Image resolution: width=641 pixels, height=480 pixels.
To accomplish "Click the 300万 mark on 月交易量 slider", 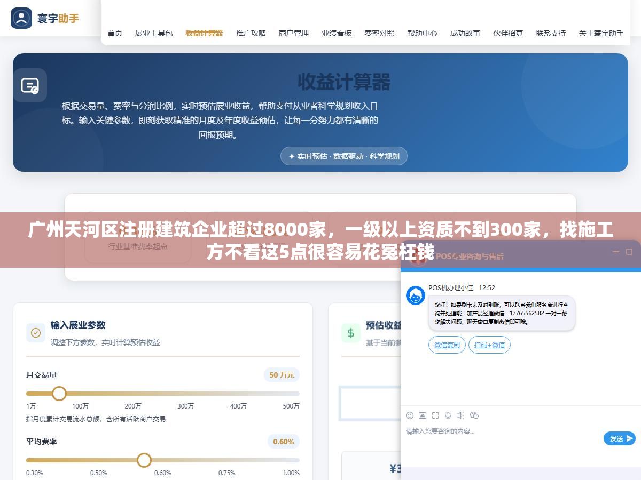I will point(185,406).
